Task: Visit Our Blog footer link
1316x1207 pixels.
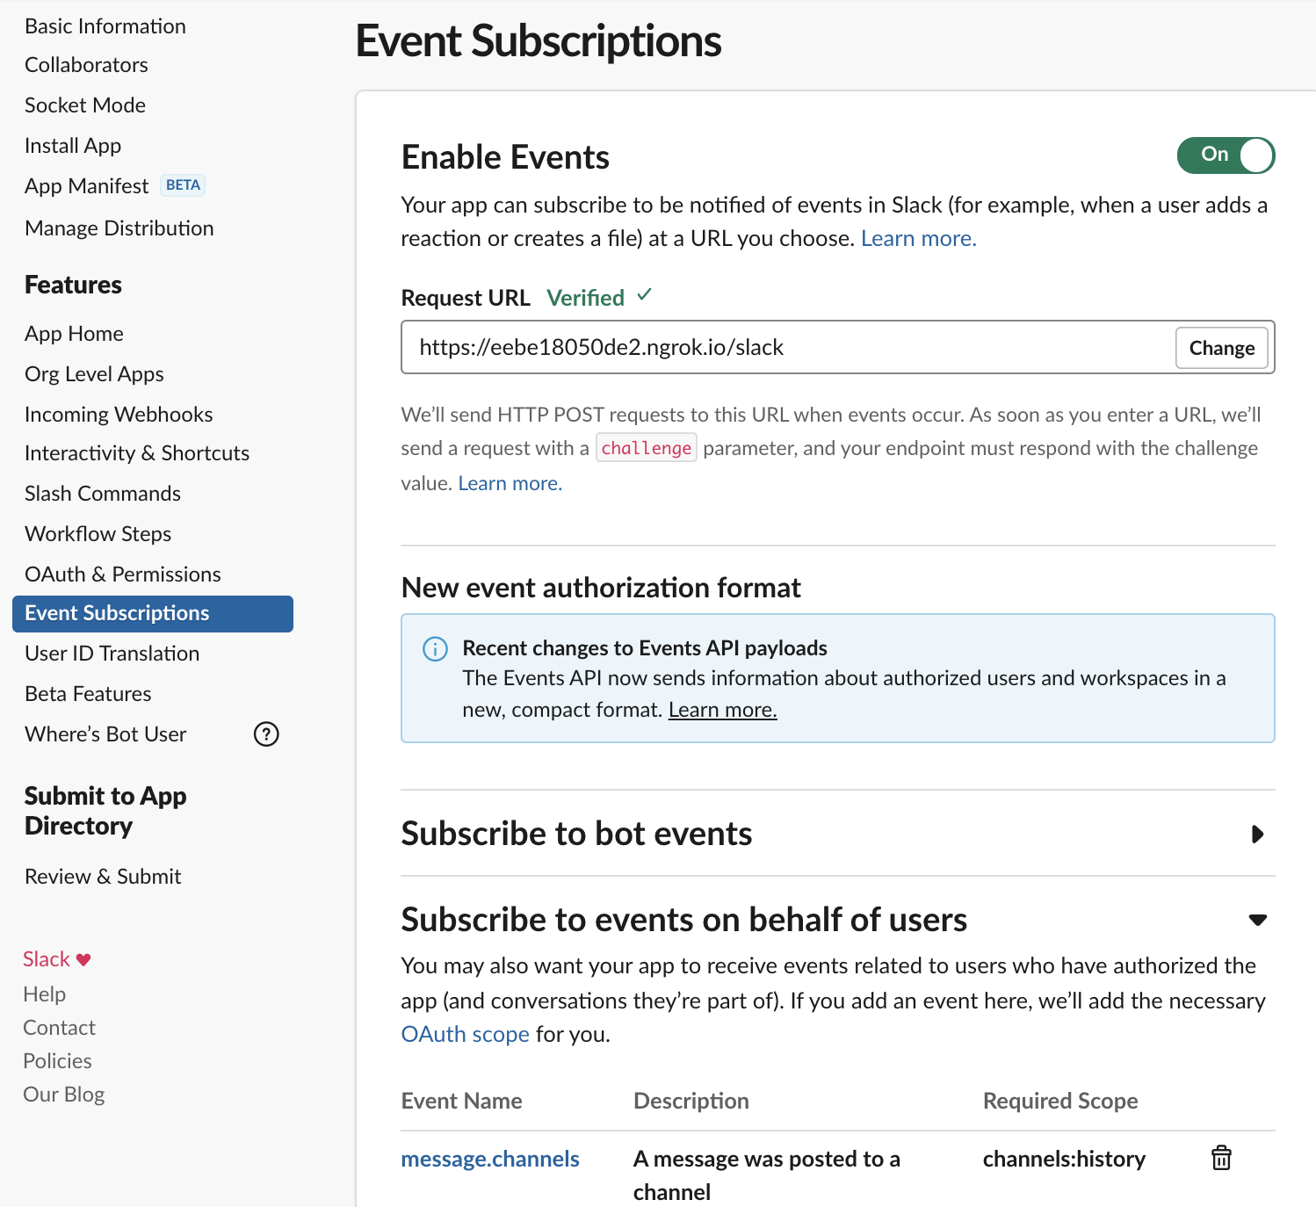Action: (x=63, y=1095)
